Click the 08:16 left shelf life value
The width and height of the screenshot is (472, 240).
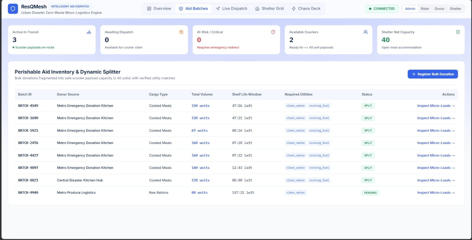tap(242, 130)
